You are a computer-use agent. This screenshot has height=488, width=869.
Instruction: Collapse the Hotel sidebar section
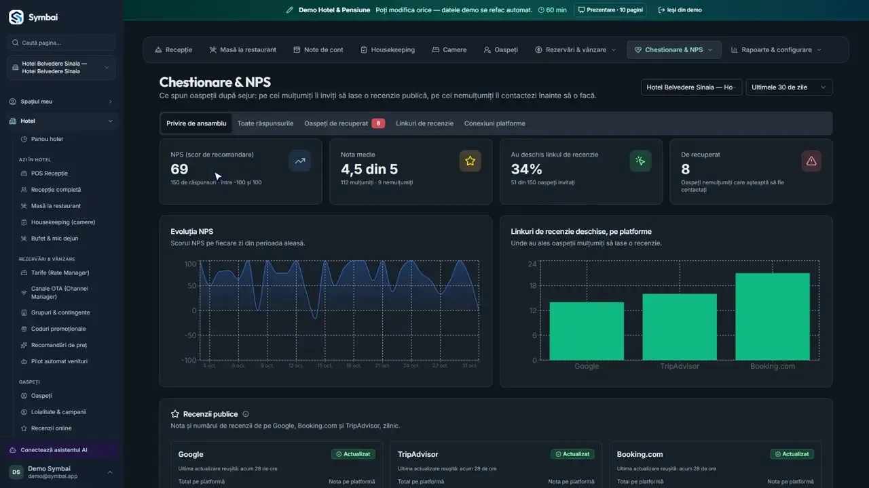point(62,121)
